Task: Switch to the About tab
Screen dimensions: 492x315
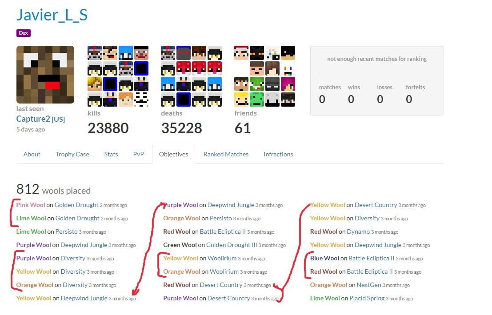Action: coord(32,154)
